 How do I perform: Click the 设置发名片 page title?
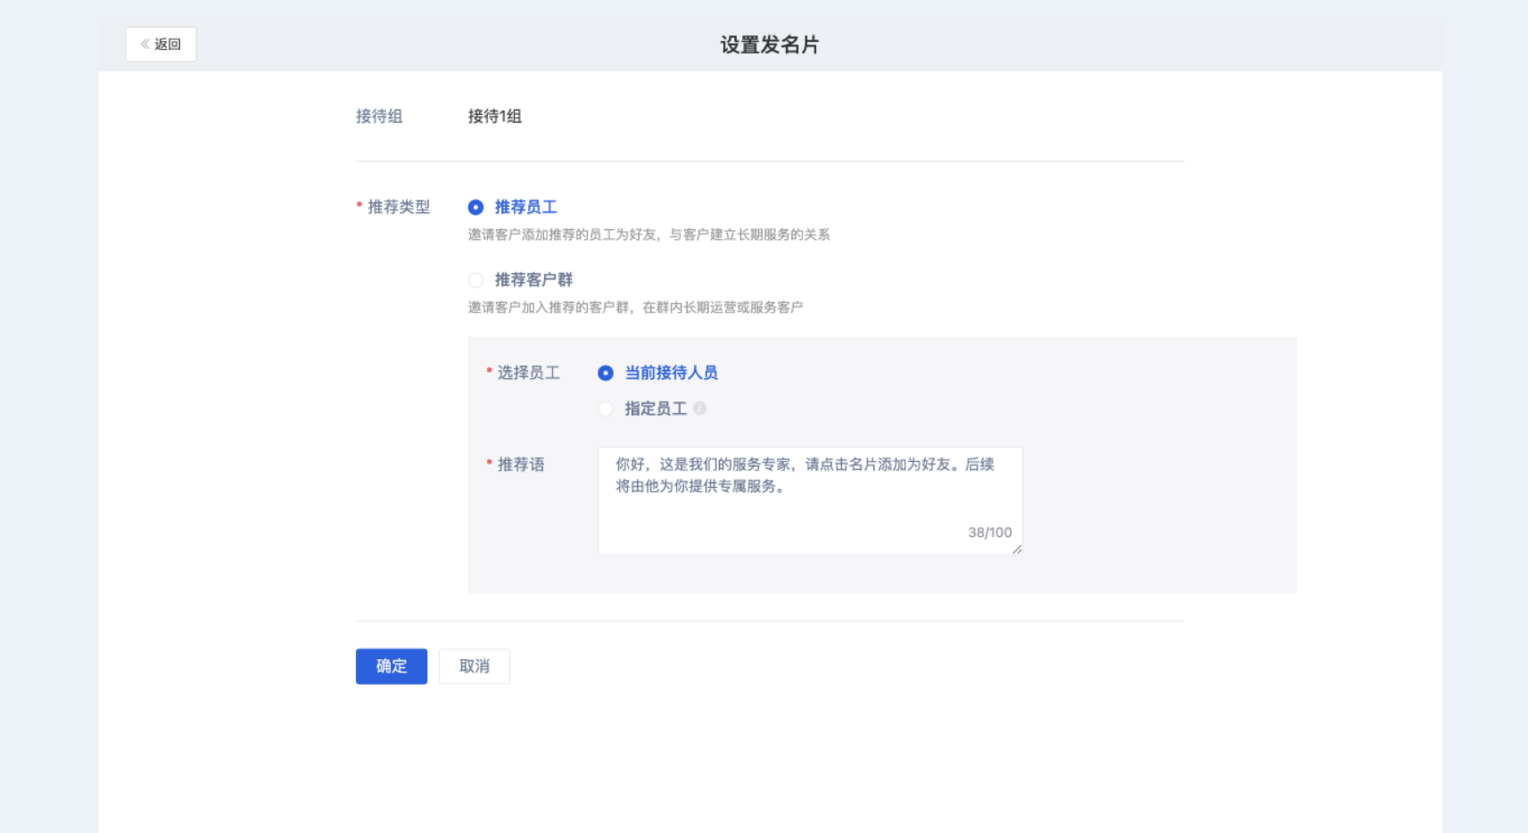point(770,45)
